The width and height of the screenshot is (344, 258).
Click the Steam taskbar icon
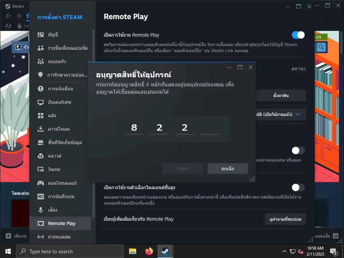point(165,251)
